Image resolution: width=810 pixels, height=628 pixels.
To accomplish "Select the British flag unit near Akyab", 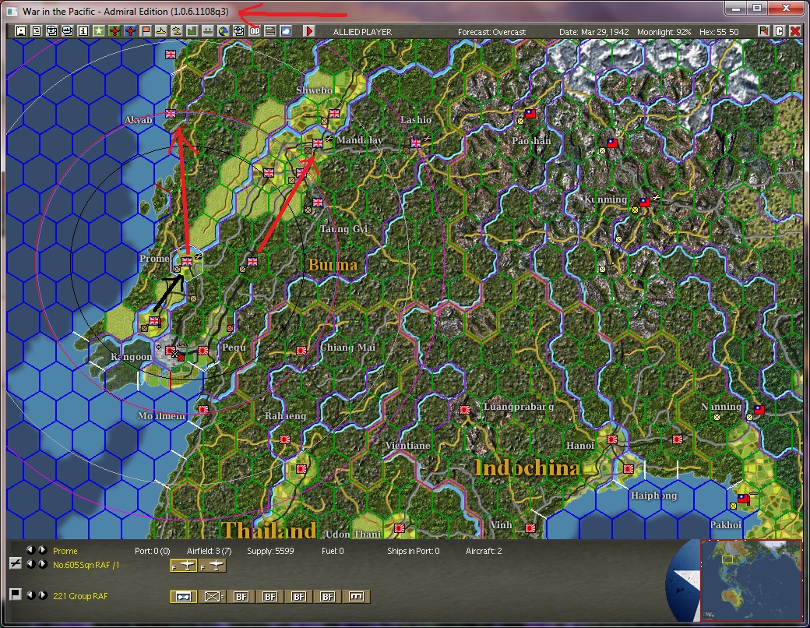I will [170, 114].
